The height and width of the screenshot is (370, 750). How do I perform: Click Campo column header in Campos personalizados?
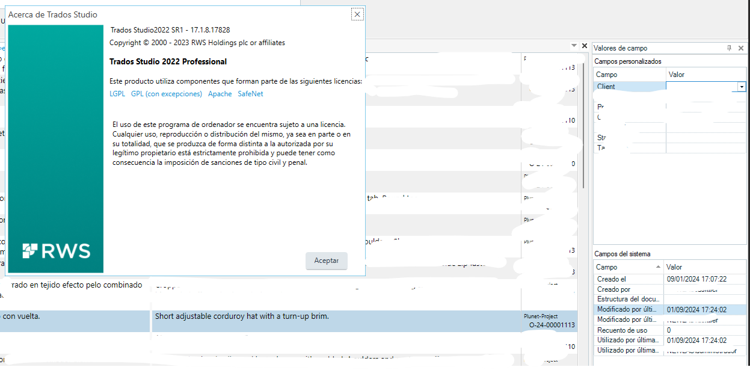click(x=630, y=75)
